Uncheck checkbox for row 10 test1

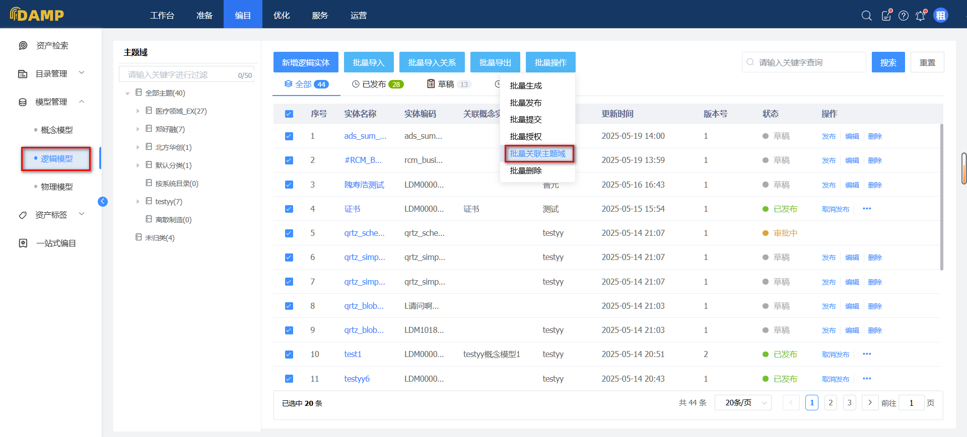[289, 355]
